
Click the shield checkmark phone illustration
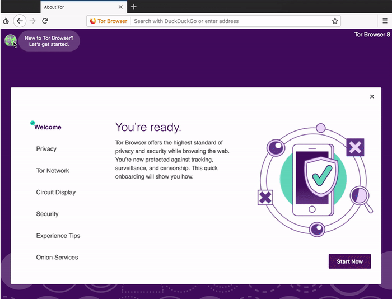pyautogui.click(x=315, y=180)
